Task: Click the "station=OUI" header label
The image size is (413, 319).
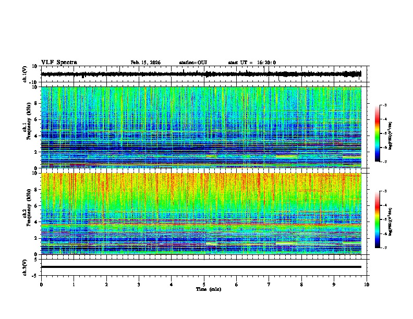Action: [x=193, y=63]
